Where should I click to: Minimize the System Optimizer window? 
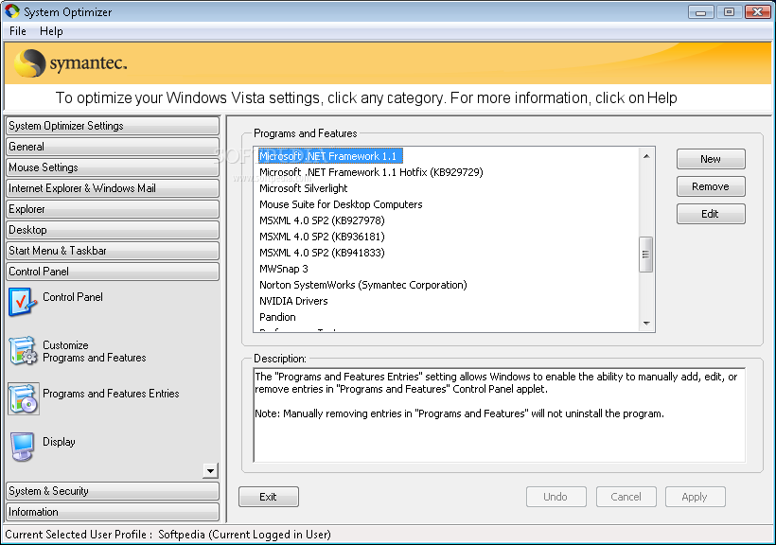coord(701,12)
